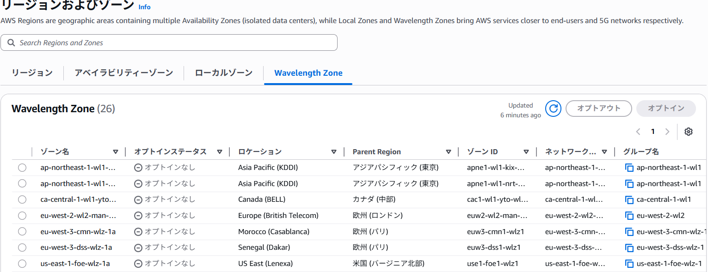Click the オプトアウト button

598,109
